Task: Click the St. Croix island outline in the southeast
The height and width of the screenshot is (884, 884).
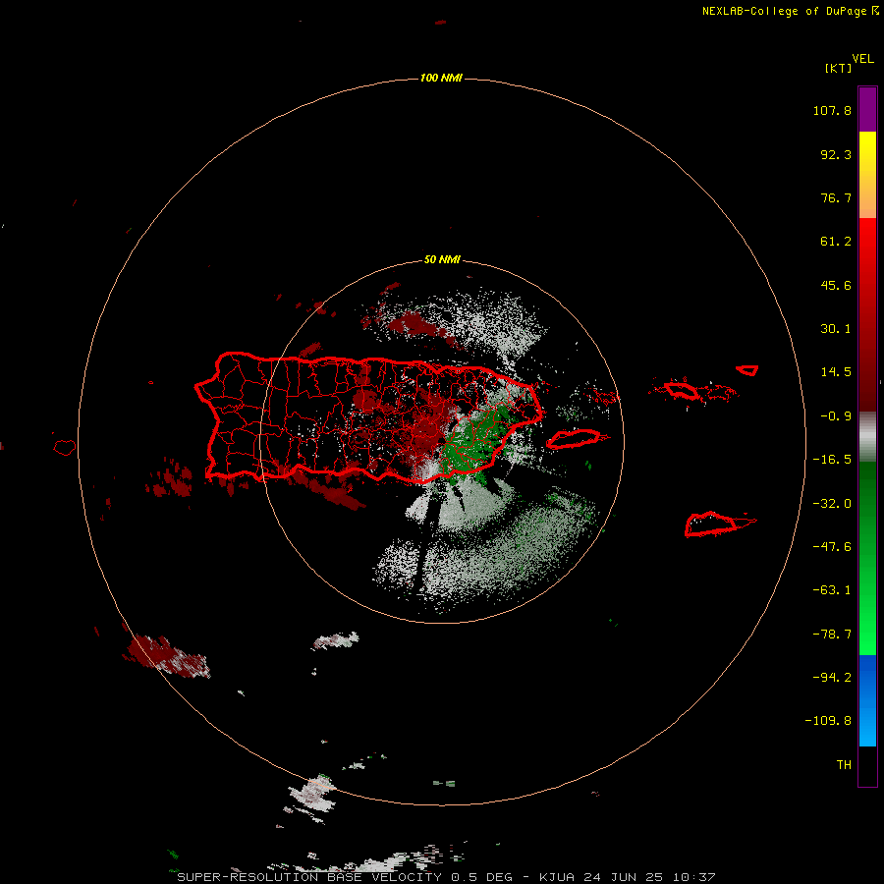Action: click(x=713, y=525)
